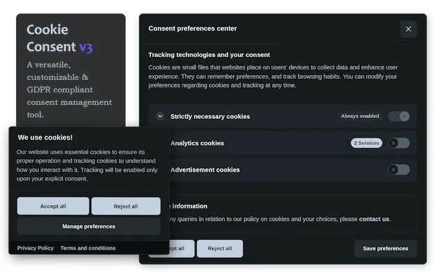Screen dimensions: 439x278
Task: Click Reject all in preferences center
Action: pyautogui.click(x=219, y=248)
